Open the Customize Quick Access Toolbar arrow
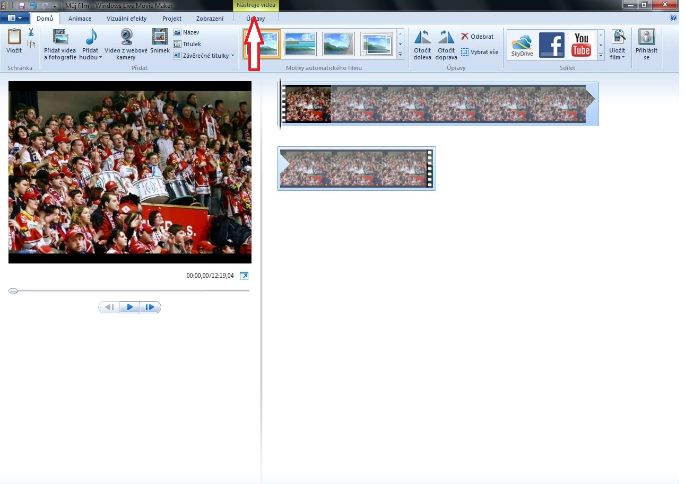Image resolution: width=685 pixels, height=484 pixels. pyautogui.click(x=55, y=6)
